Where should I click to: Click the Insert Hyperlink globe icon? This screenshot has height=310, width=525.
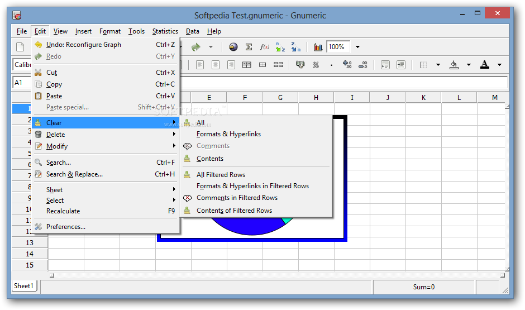click(x=233, y=47)
